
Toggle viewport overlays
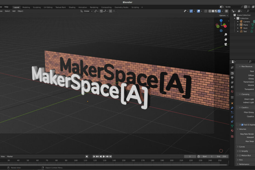(199, 11)
